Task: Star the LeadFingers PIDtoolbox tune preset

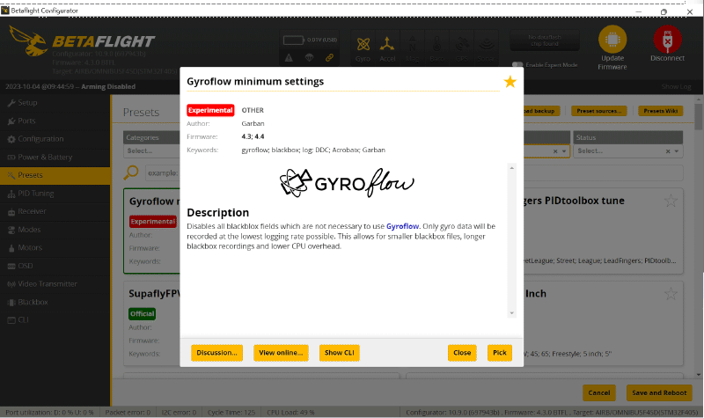Action: coord(671,201)
